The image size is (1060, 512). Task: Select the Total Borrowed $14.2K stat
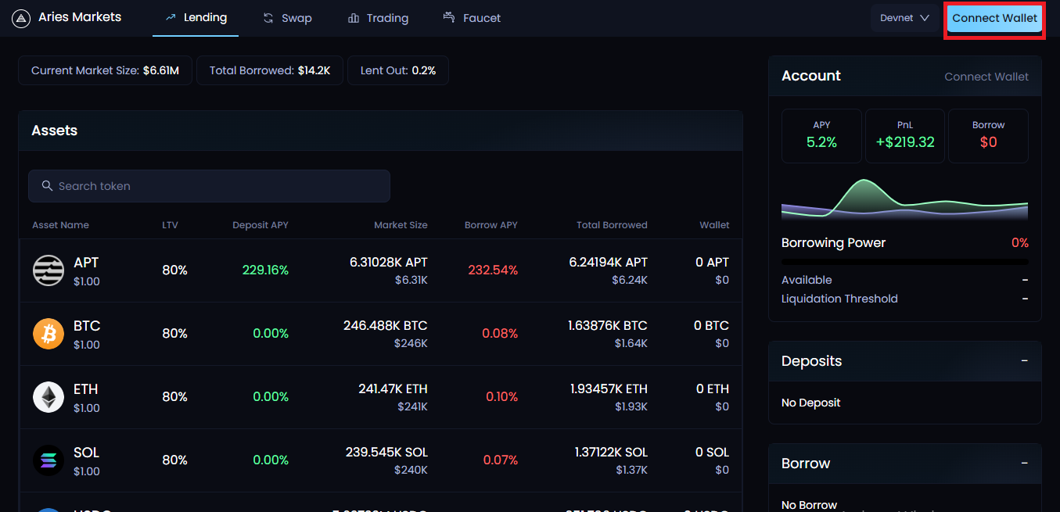pyautogui.click(x=270, y=70)
